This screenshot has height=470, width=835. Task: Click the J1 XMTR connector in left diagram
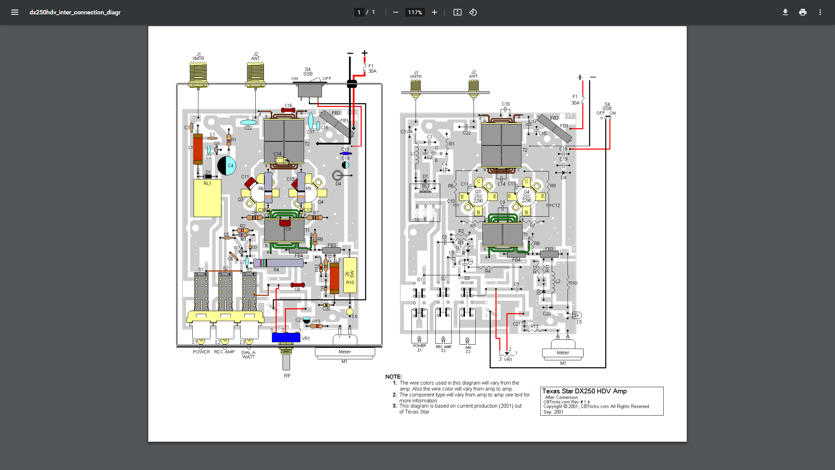[198, 74]
